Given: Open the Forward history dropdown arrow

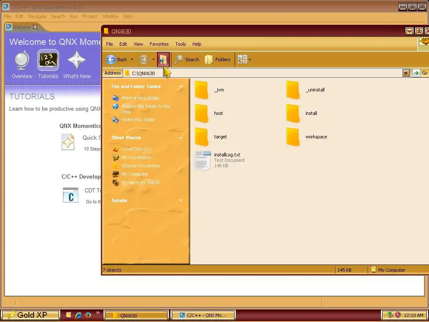Looking at the screenshot, I should point(153,60).
